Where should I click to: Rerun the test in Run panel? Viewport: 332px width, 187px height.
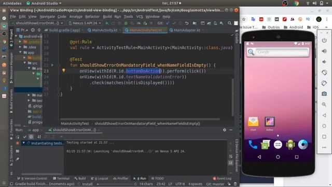[x=18, y=137]
